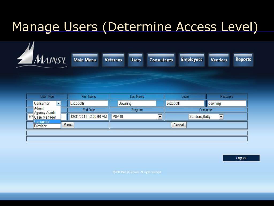Click the User Type column header

tap(47, 97)
